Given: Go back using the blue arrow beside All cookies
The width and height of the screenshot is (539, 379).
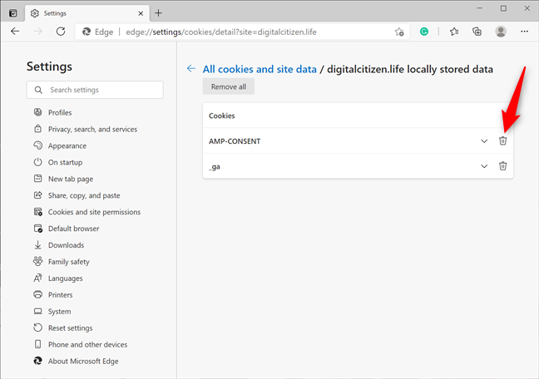Looking at the screenshot, I should tap(191, 68).
